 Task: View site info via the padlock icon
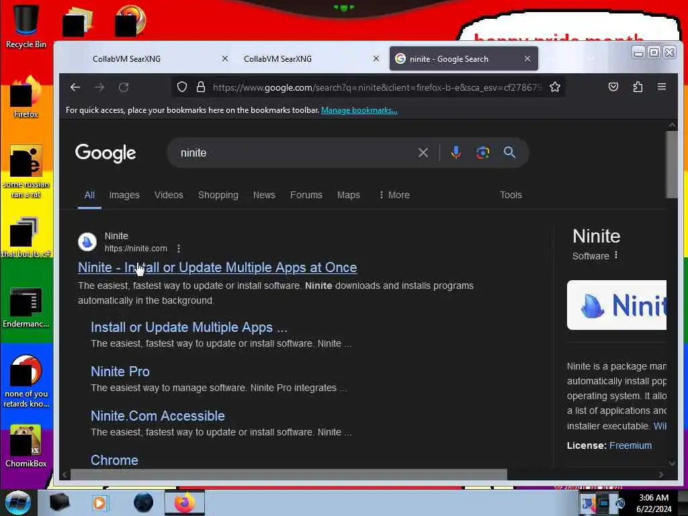tap(201, 87)
